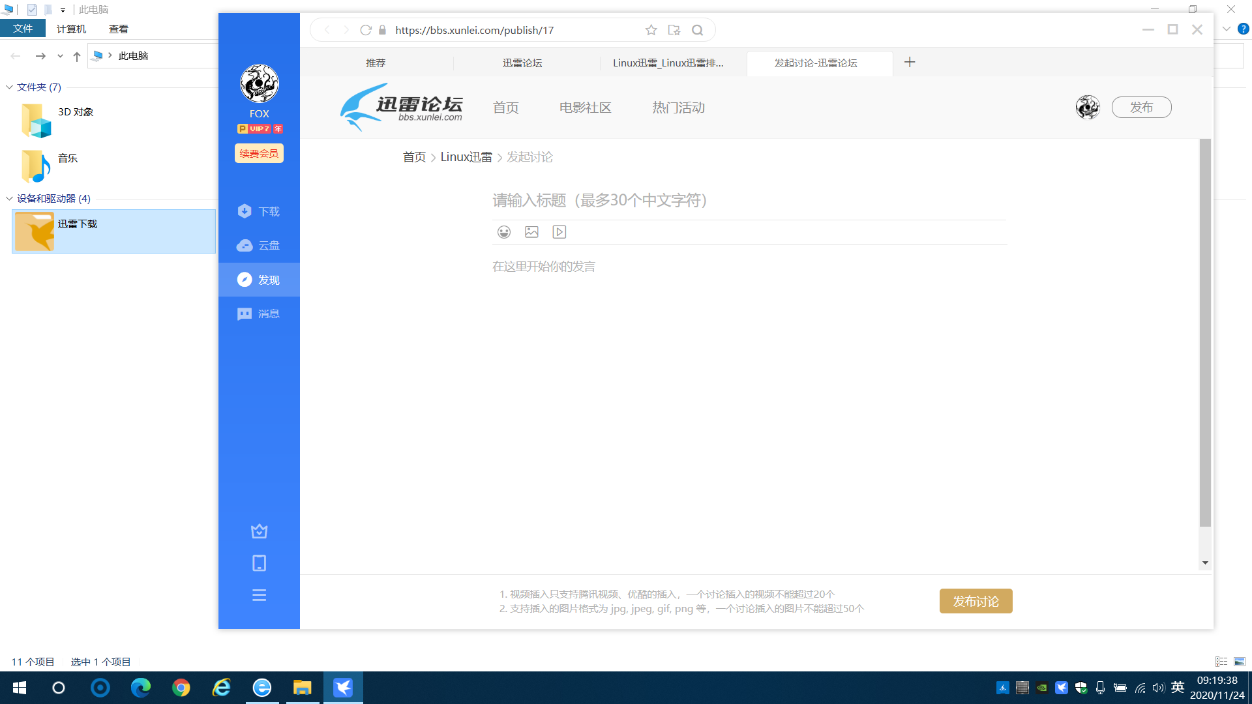Collapse the 文件夹 (7) section
Screen dimensions: 1252x704
tap(9, 87)
